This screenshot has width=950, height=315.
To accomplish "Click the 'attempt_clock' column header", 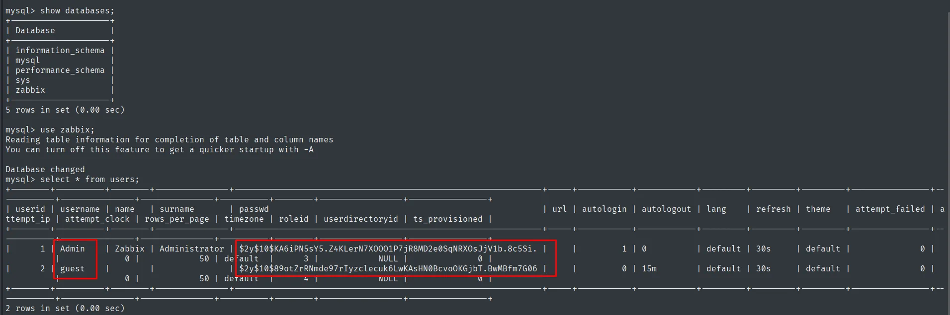I will (97, 219).
